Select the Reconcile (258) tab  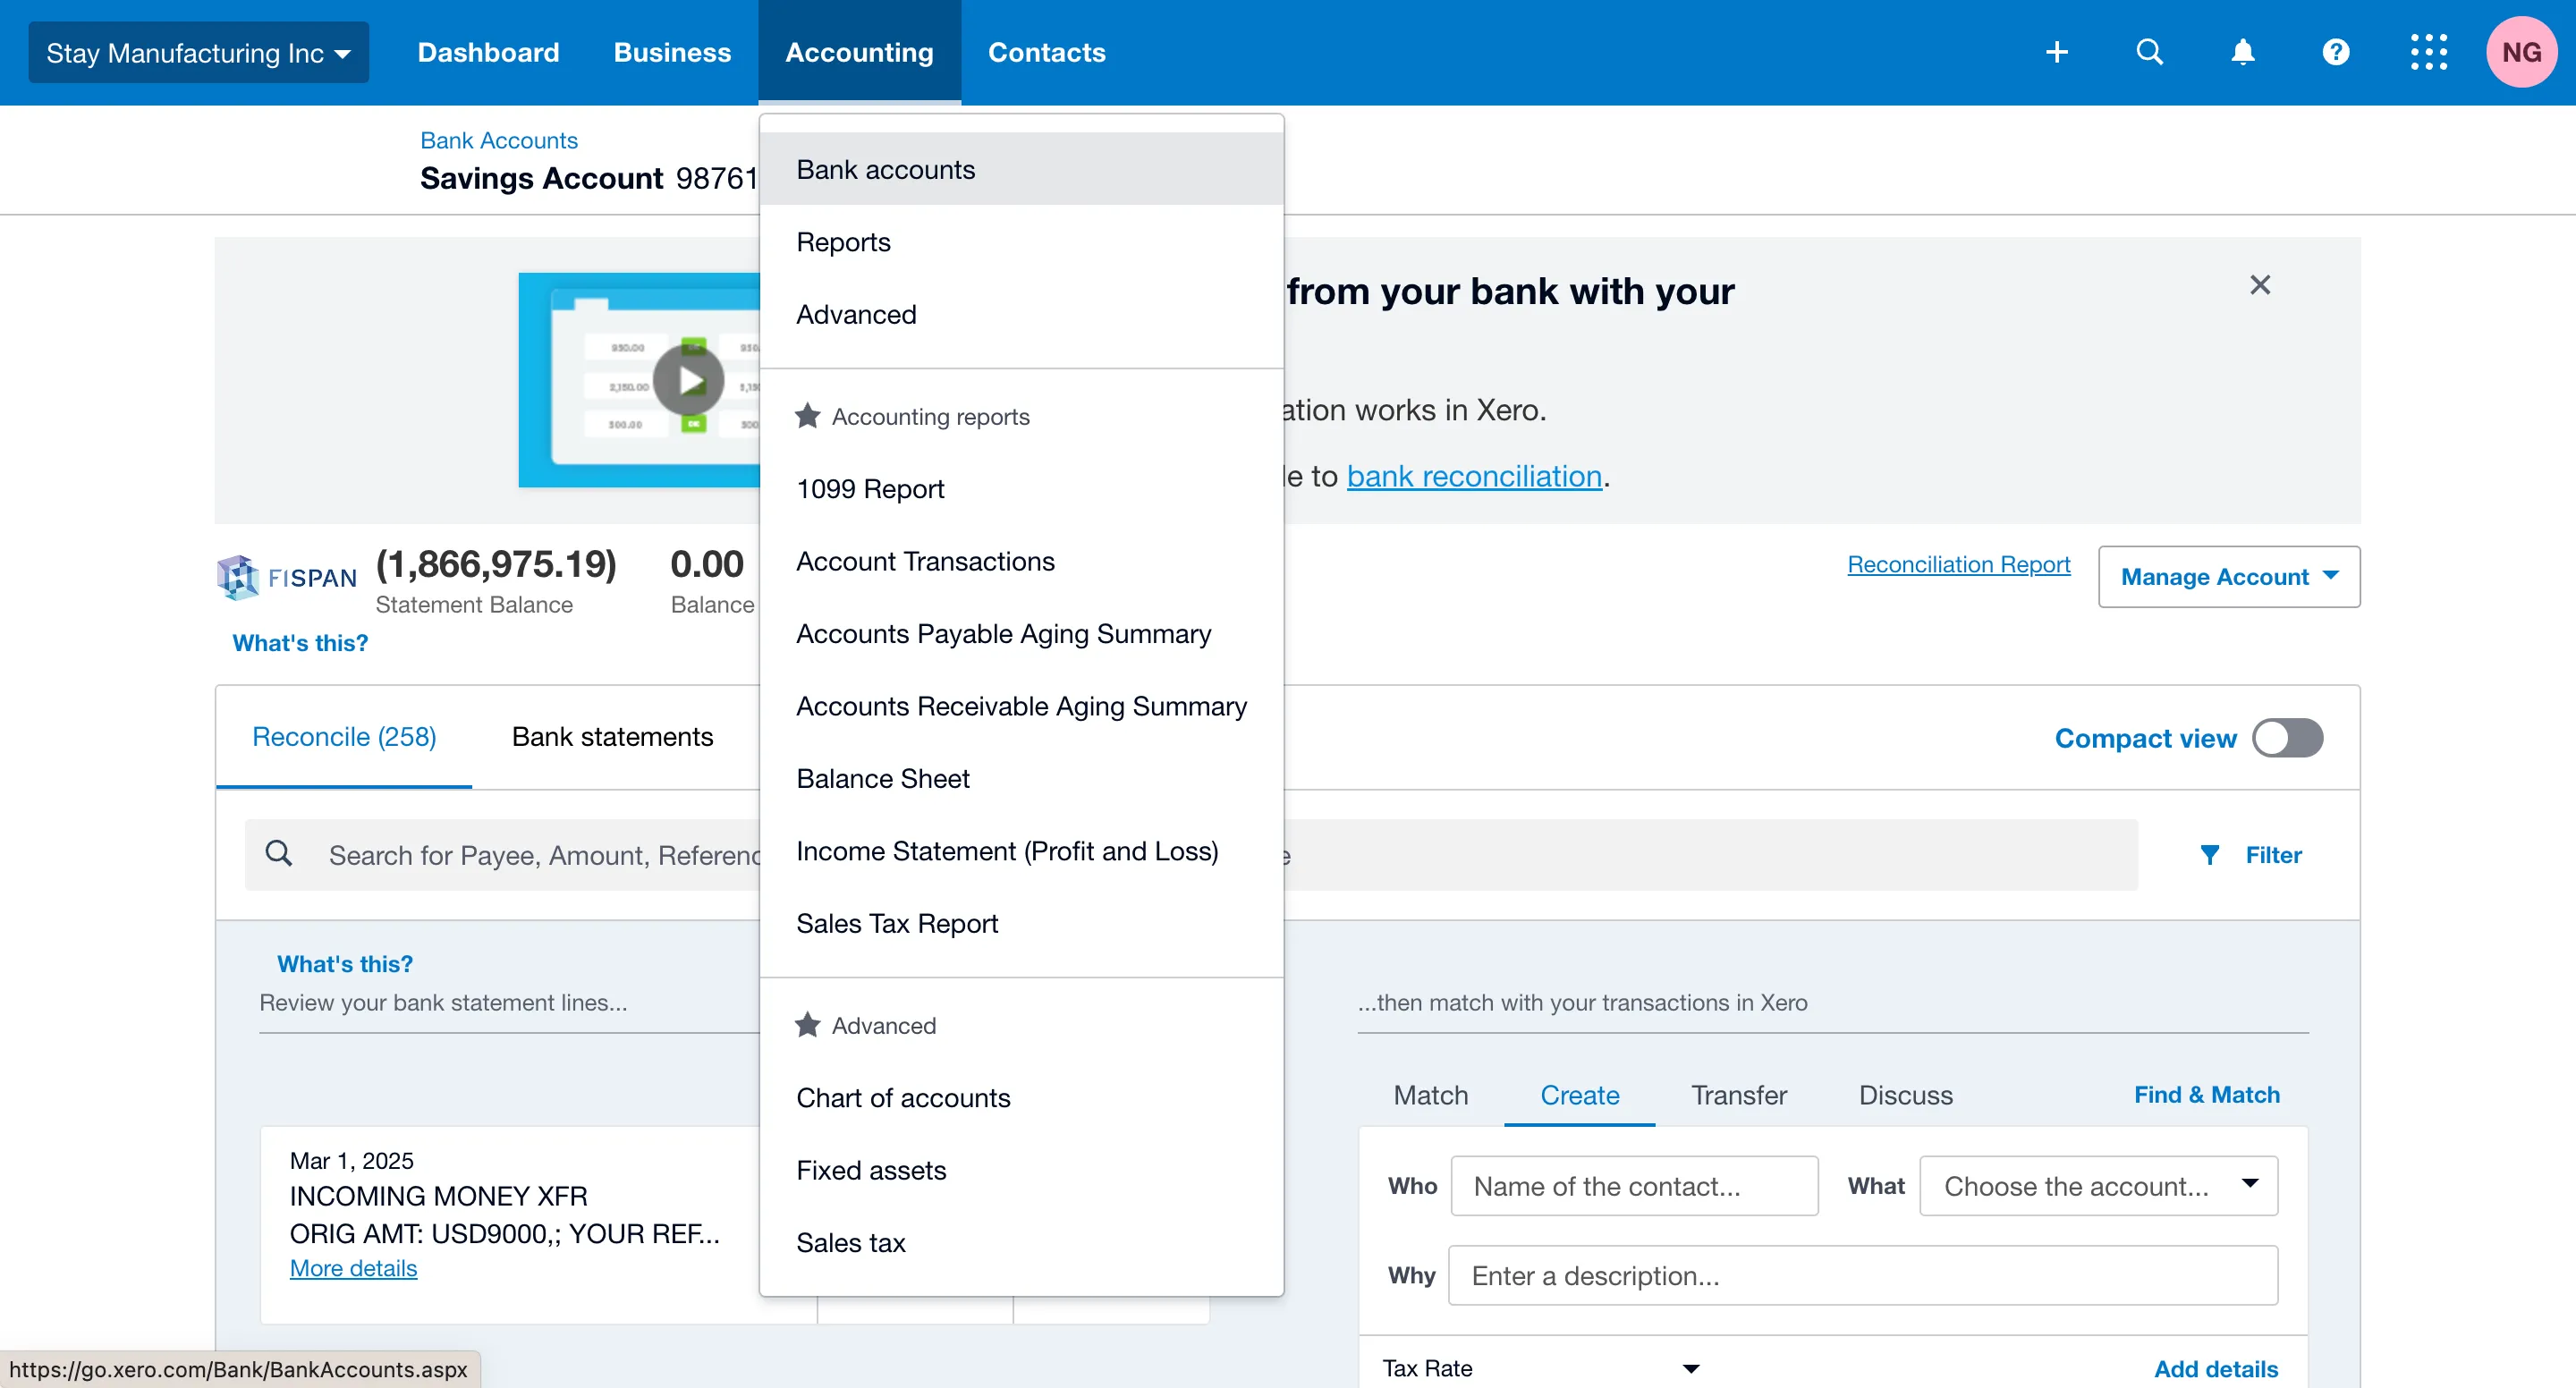(x=344, y=737)
